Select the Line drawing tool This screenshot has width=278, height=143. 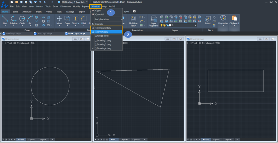point(5,20)
